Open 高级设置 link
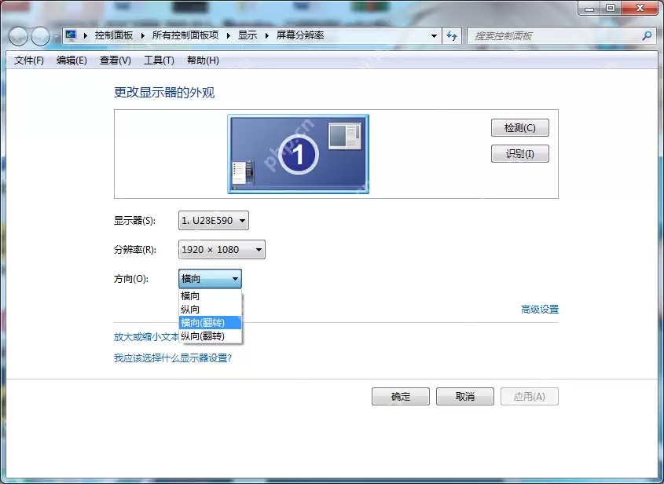Screen dimensions: 664x484 pyautogui.click(x=541, y=309)
